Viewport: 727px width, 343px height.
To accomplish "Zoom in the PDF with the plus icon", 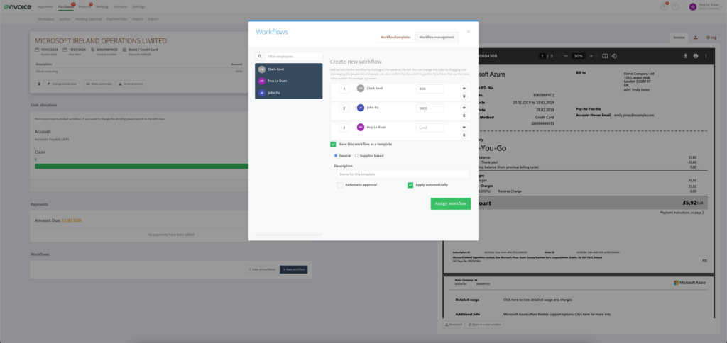I will point(591,55).
